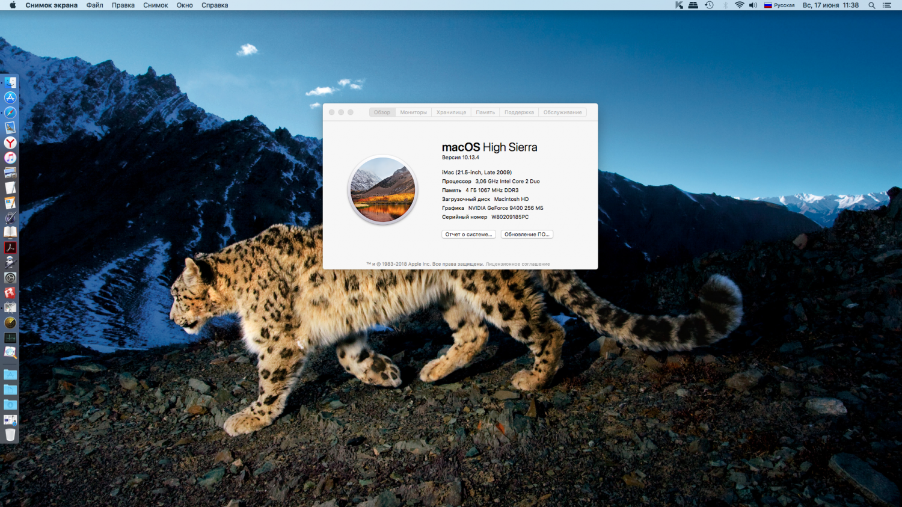The width and height of the screenshot is (902, 507).
Task: Click the processor value 3,06 GHz Intel Core 2 Duo
Action: tap(508, 182)
